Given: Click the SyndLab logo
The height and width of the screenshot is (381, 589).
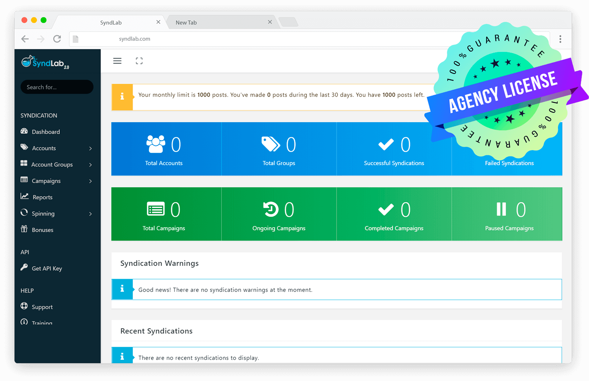Looking at the screenshot, I should pyautogui.click(x=45, y=62).
